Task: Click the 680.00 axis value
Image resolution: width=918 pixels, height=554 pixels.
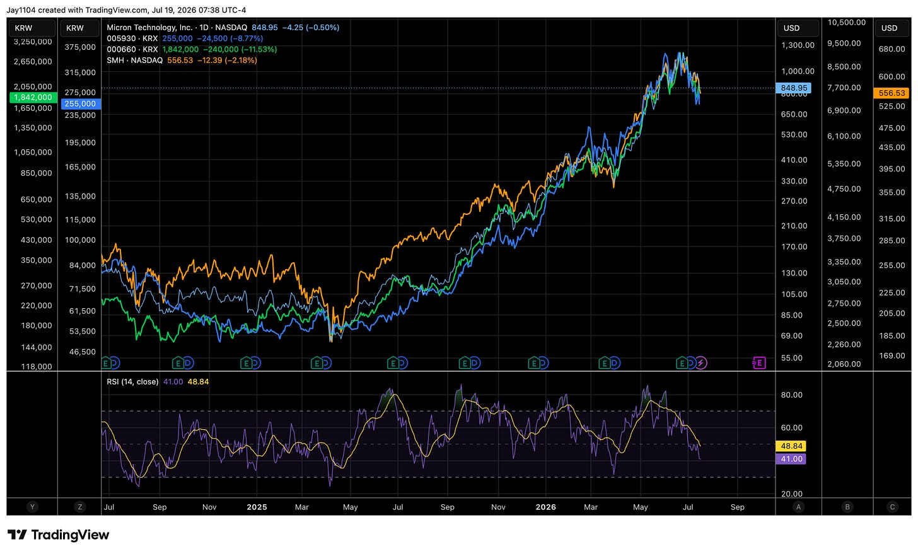Action: [892, 49]
